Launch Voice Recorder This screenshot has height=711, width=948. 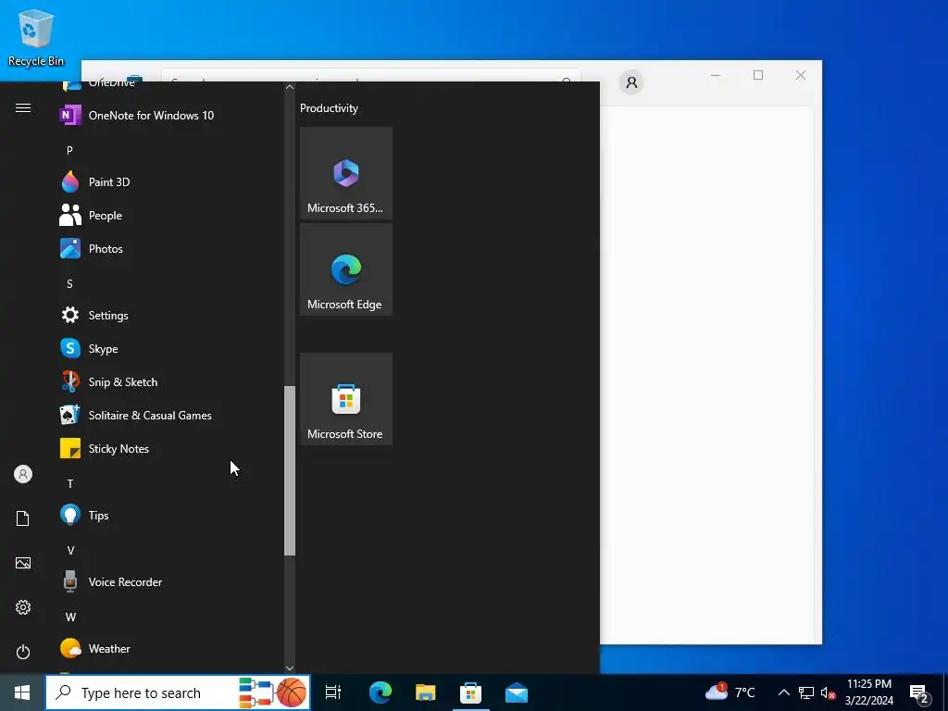[169, 581]
